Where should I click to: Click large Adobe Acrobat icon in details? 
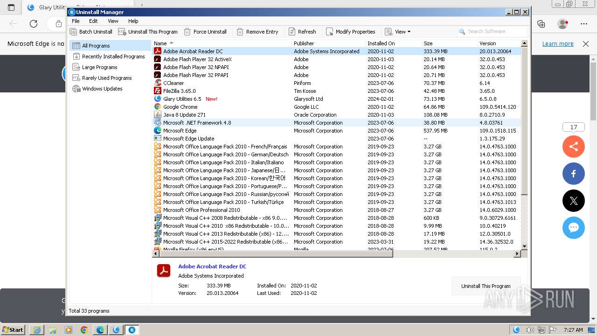(x=164, y=271)
